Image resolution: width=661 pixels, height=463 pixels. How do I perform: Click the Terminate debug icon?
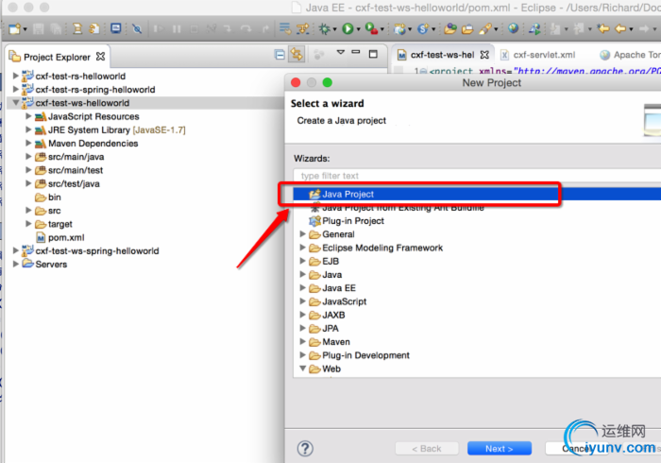194,29
